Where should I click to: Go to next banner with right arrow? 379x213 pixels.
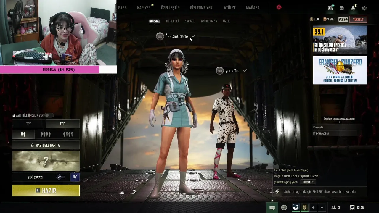[x=365, y=40]
